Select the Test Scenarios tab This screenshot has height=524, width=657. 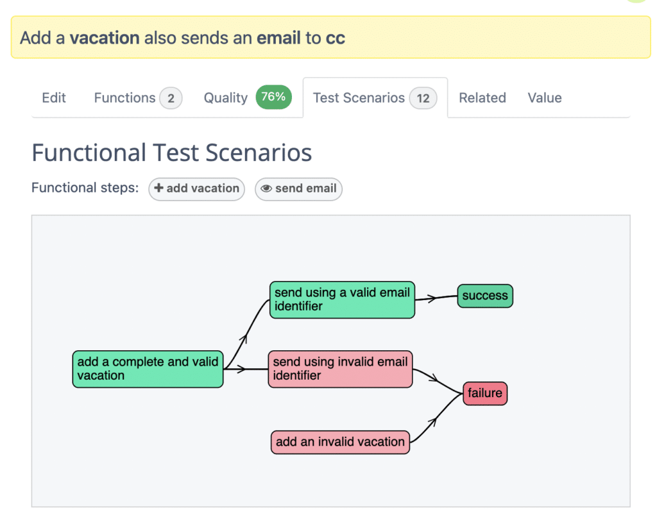point(359,98)
